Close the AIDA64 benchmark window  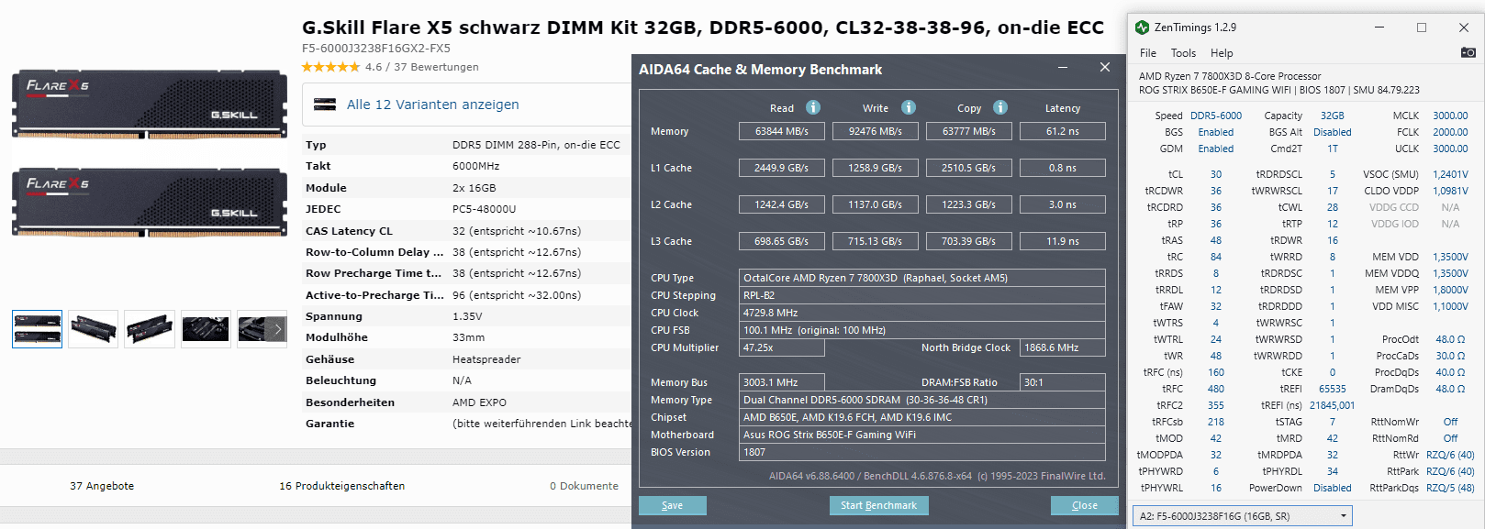1105,67
